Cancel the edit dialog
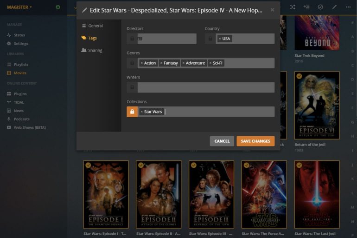The height and width of the screenshot is (238, 357). coord(222,141)
